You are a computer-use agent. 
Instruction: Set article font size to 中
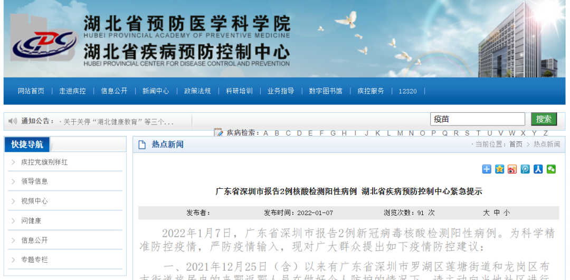click(497, 213)
